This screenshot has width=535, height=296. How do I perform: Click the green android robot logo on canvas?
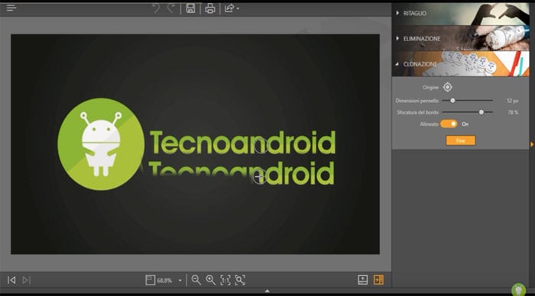101,144
